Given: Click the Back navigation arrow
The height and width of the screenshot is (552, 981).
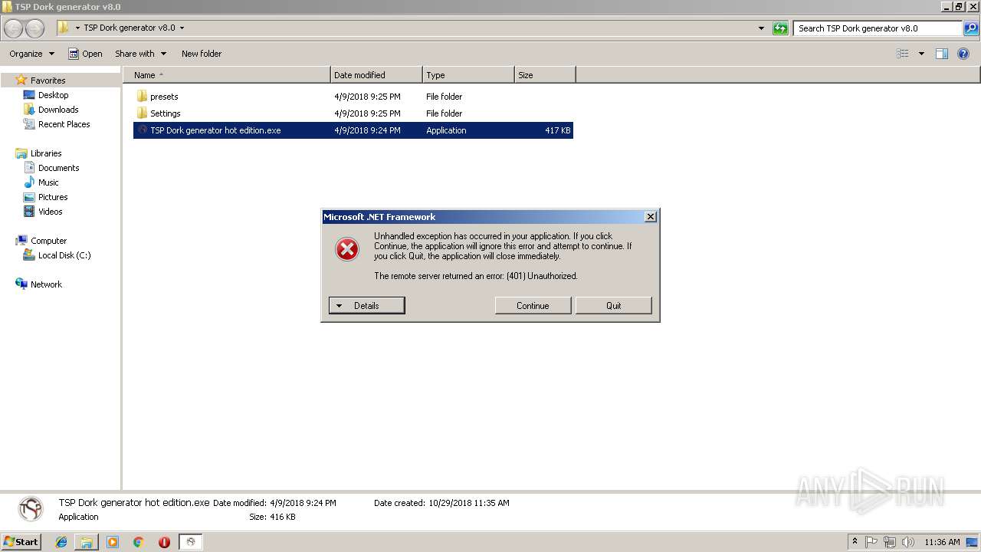Looking at the screenshot, I should tap(12, 28).
